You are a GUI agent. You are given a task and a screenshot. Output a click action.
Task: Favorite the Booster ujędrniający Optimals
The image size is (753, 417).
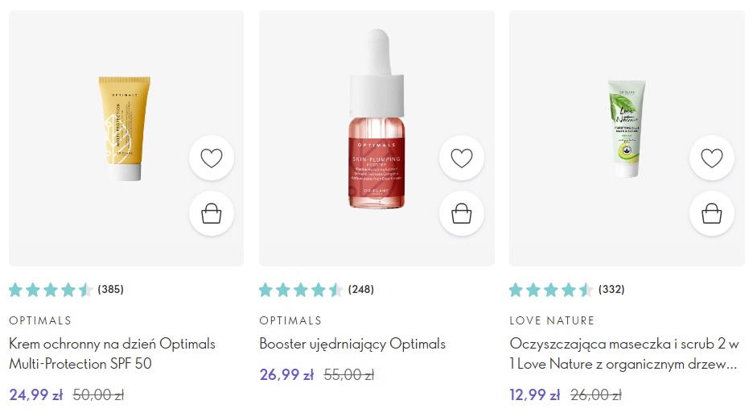tap(462, 158)
